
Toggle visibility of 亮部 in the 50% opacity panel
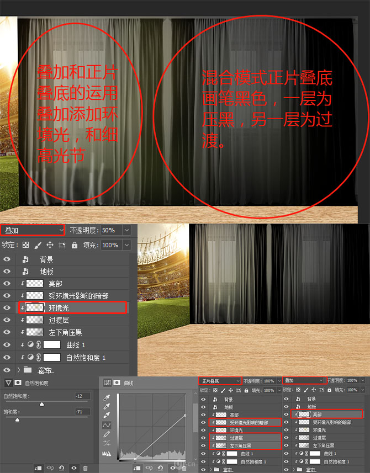(7, 284)
